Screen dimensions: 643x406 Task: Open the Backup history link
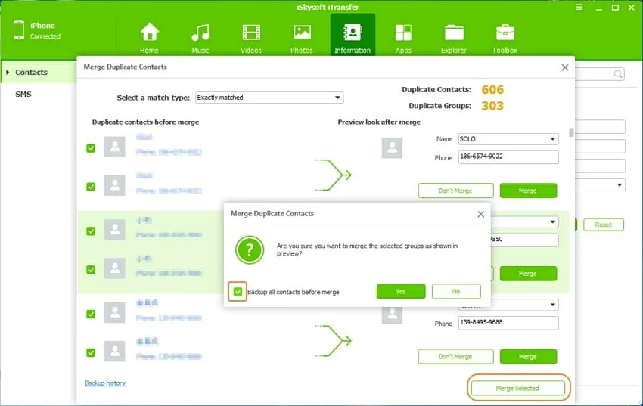[x=105, y=383]
